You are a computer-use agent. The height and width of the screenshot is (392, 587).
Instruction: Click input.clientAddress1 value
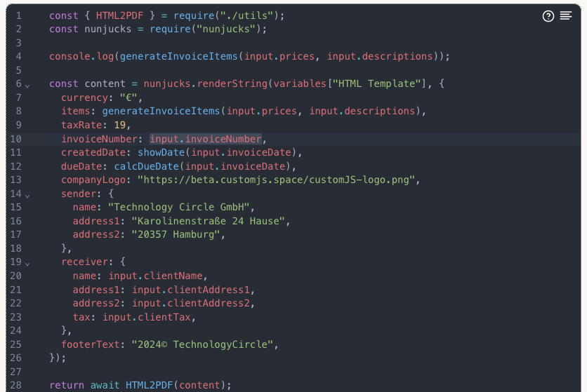point(191,290)
